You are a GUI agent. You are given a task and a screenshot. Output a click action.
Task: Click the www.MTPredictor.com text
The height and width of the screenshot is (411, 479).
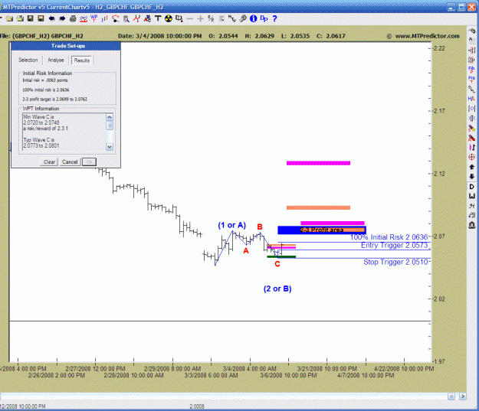[427, 36]
